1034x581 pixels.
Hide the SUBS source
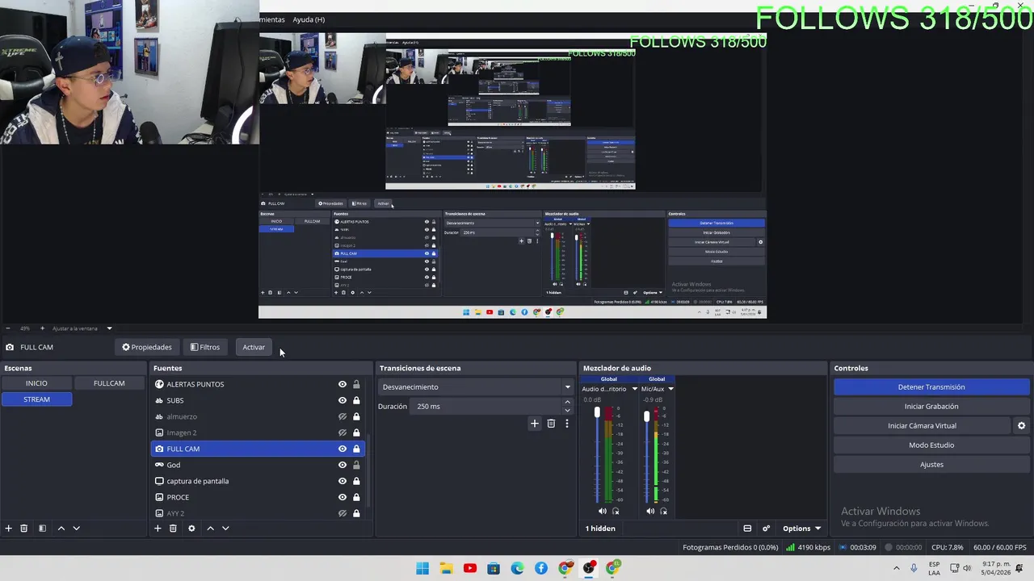(343, 401)
